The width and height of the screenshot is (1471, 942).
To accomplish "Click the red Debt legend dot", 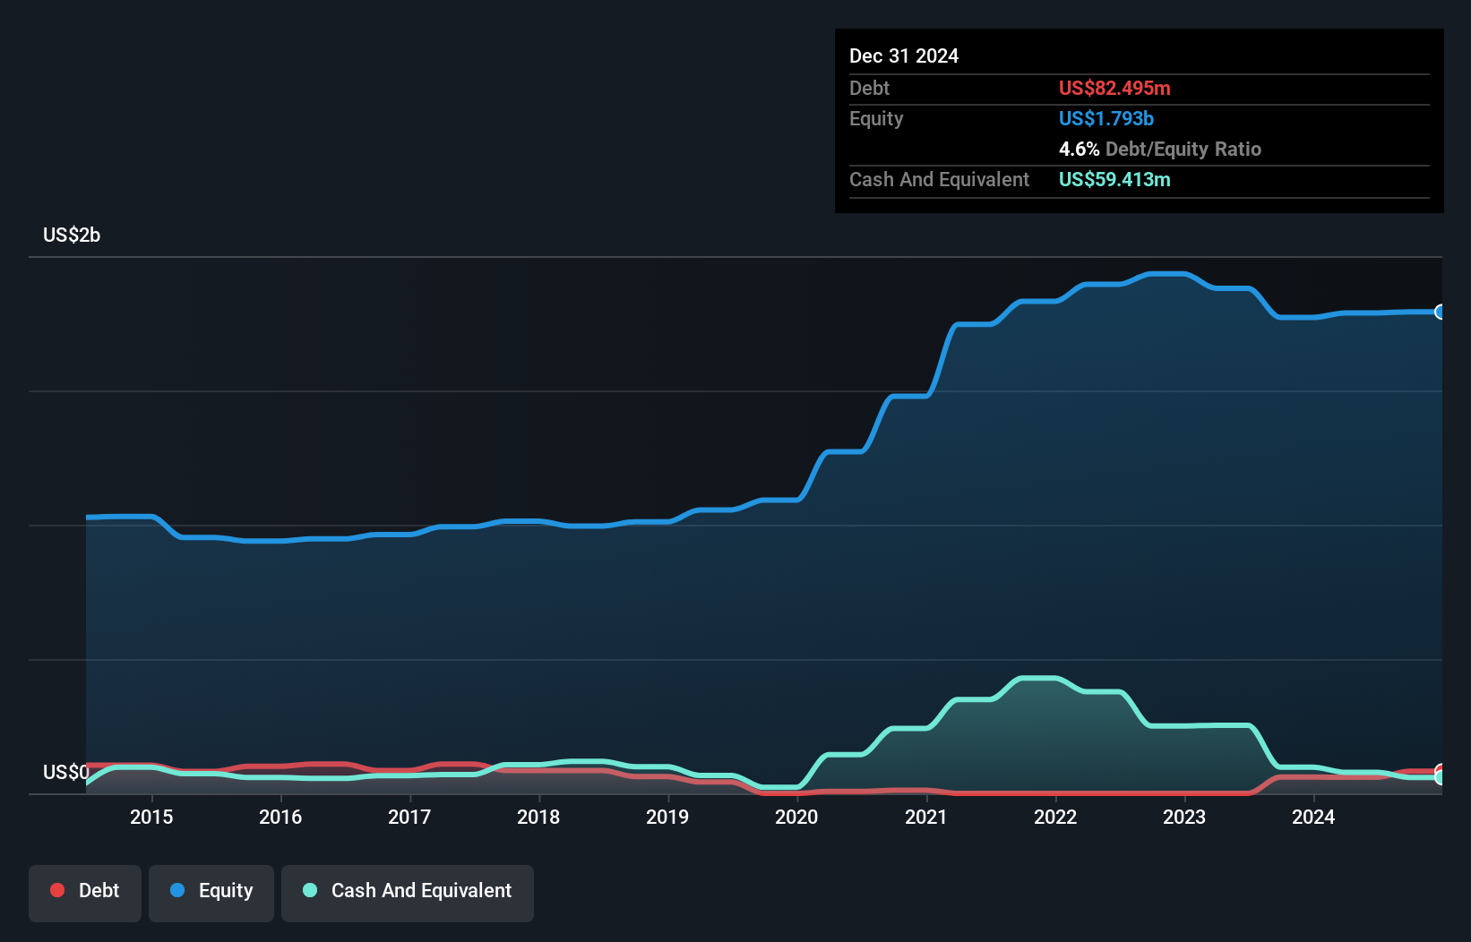I will point(57,890).
